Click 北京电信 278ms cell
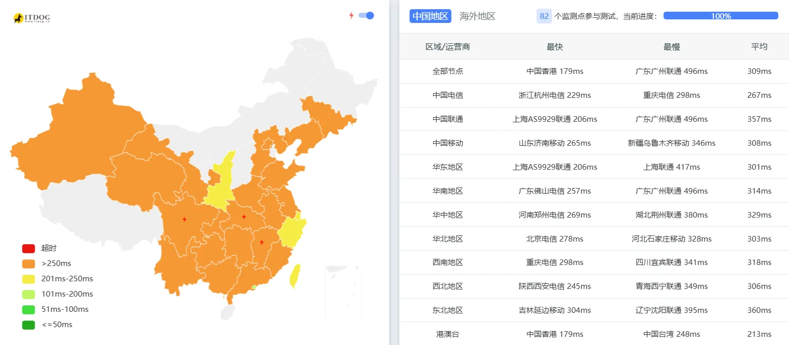Screen dimensions: 789x345 555,239
